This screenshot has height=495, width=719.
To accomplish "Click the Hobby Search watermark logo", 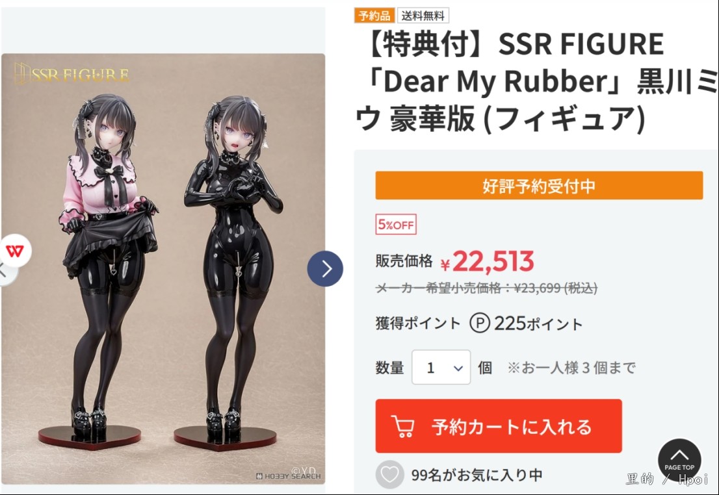I will (289, 476).
